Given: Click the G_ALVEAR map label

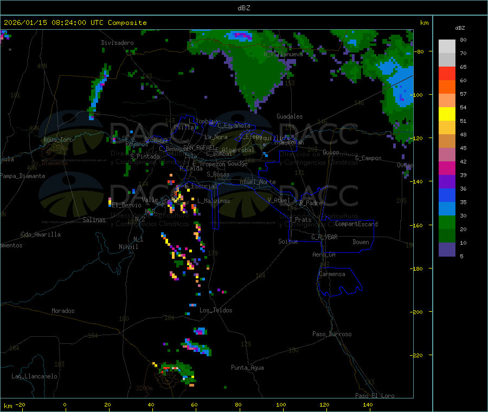Looking at the screenshot, I should pyautogui.click(x=324, y=237).
